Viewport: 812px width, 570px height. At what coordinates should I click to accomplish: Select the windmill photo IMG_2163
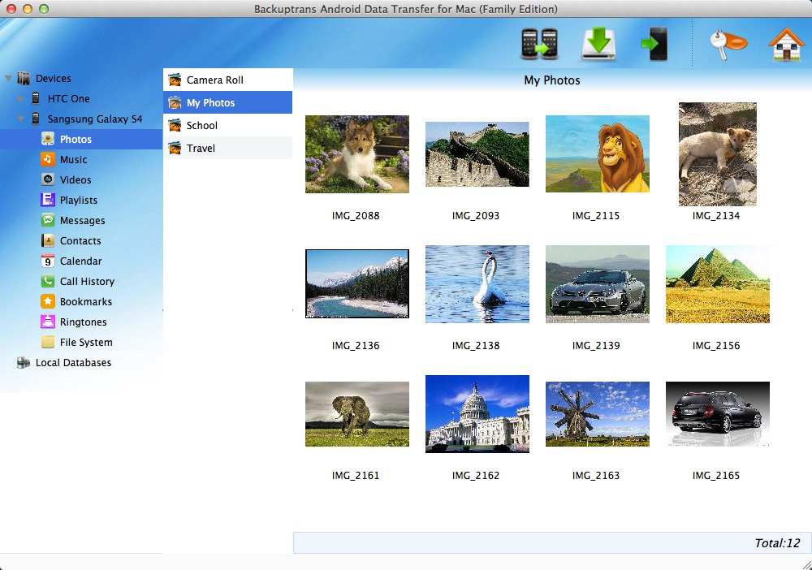[x=597, y=414]
